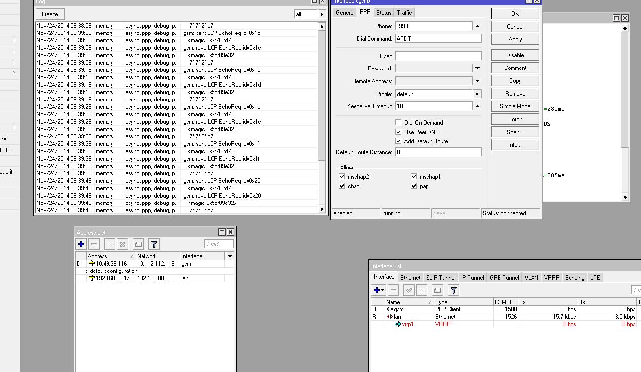Remove selected interface with minus icon in Interface List

[393, 290]
